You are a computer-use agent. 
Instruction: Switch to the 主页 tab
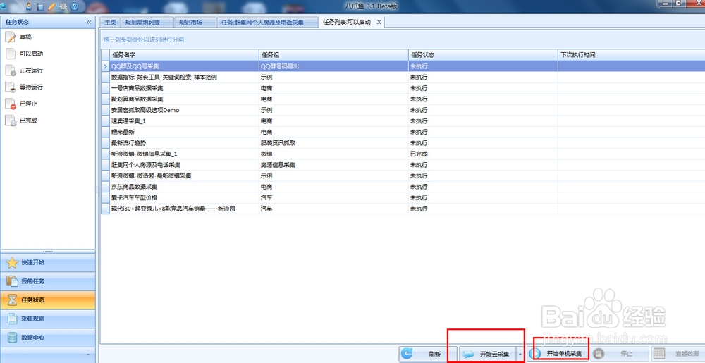(x=110, y=22)
